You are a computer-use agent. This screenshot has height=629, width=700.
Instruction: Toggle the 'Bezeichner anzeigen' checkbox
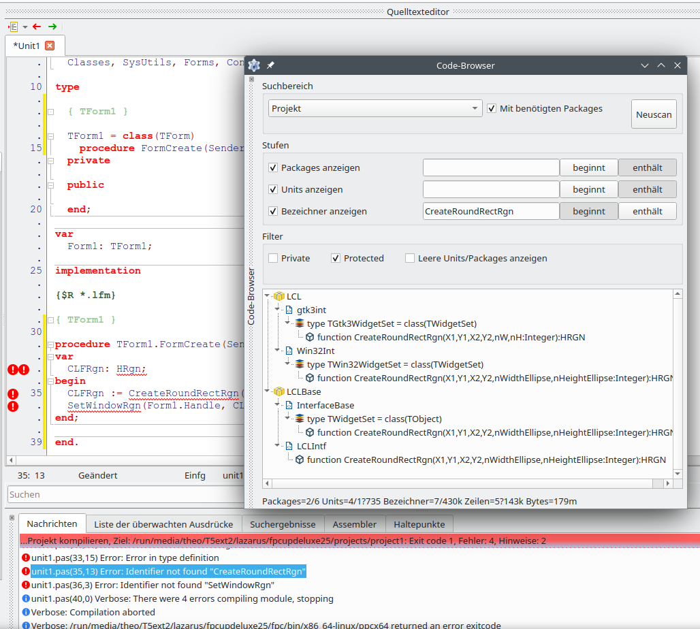click(x=273, y=211)
